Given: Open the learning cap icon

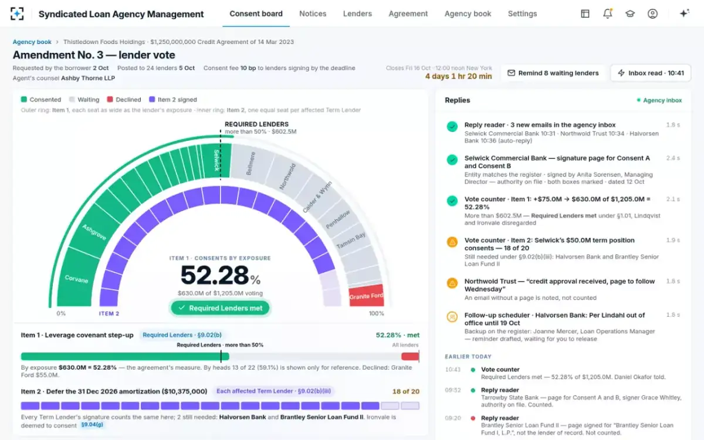Looking at the screenshot, I should click(630, 13).
